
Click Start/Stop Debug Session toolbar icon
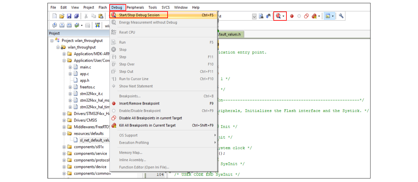click(278, 16)
